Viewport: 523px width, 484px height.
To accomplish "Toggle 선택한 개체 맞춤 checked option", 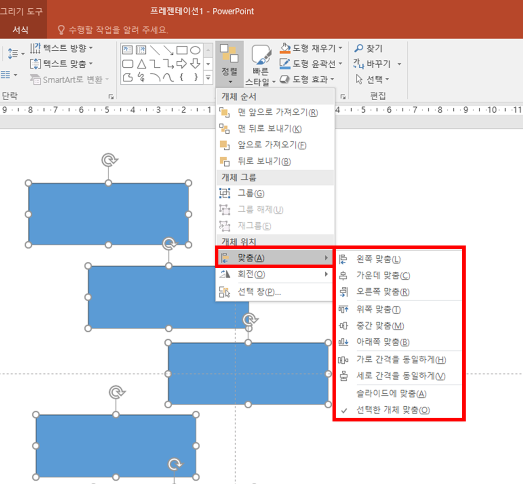I will pos(393,410).
